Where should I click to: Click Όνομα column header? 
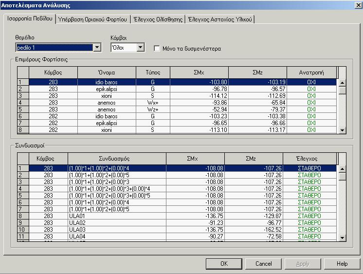(107, 73)
